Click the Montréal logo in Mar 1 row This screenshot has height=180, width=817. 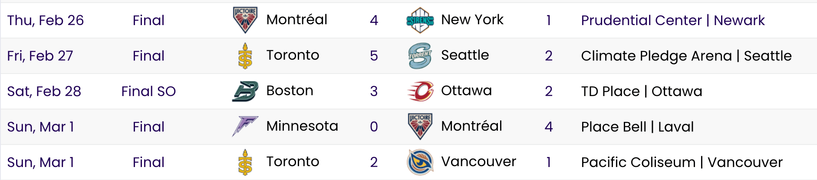pos(420,126)
